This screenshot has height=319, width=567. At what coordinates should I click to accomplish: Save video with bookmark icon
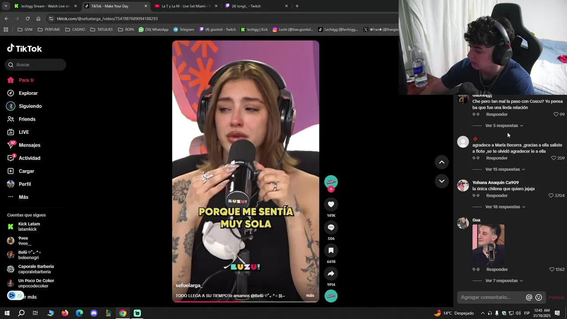coord(331,250)
